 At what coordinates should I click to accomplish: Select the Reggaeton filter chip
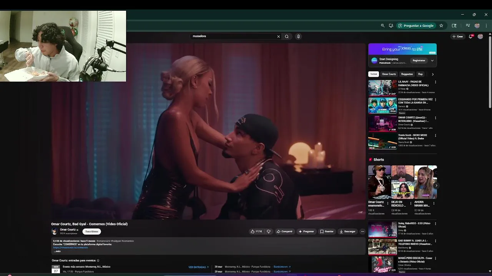click(407, 74)
